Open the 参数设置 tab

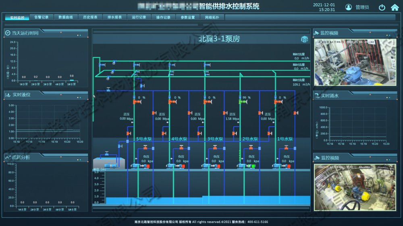187,17
